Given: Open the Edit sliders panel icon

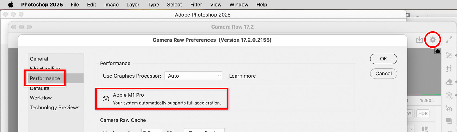Looking at the screenshot, I should point(449,55).
